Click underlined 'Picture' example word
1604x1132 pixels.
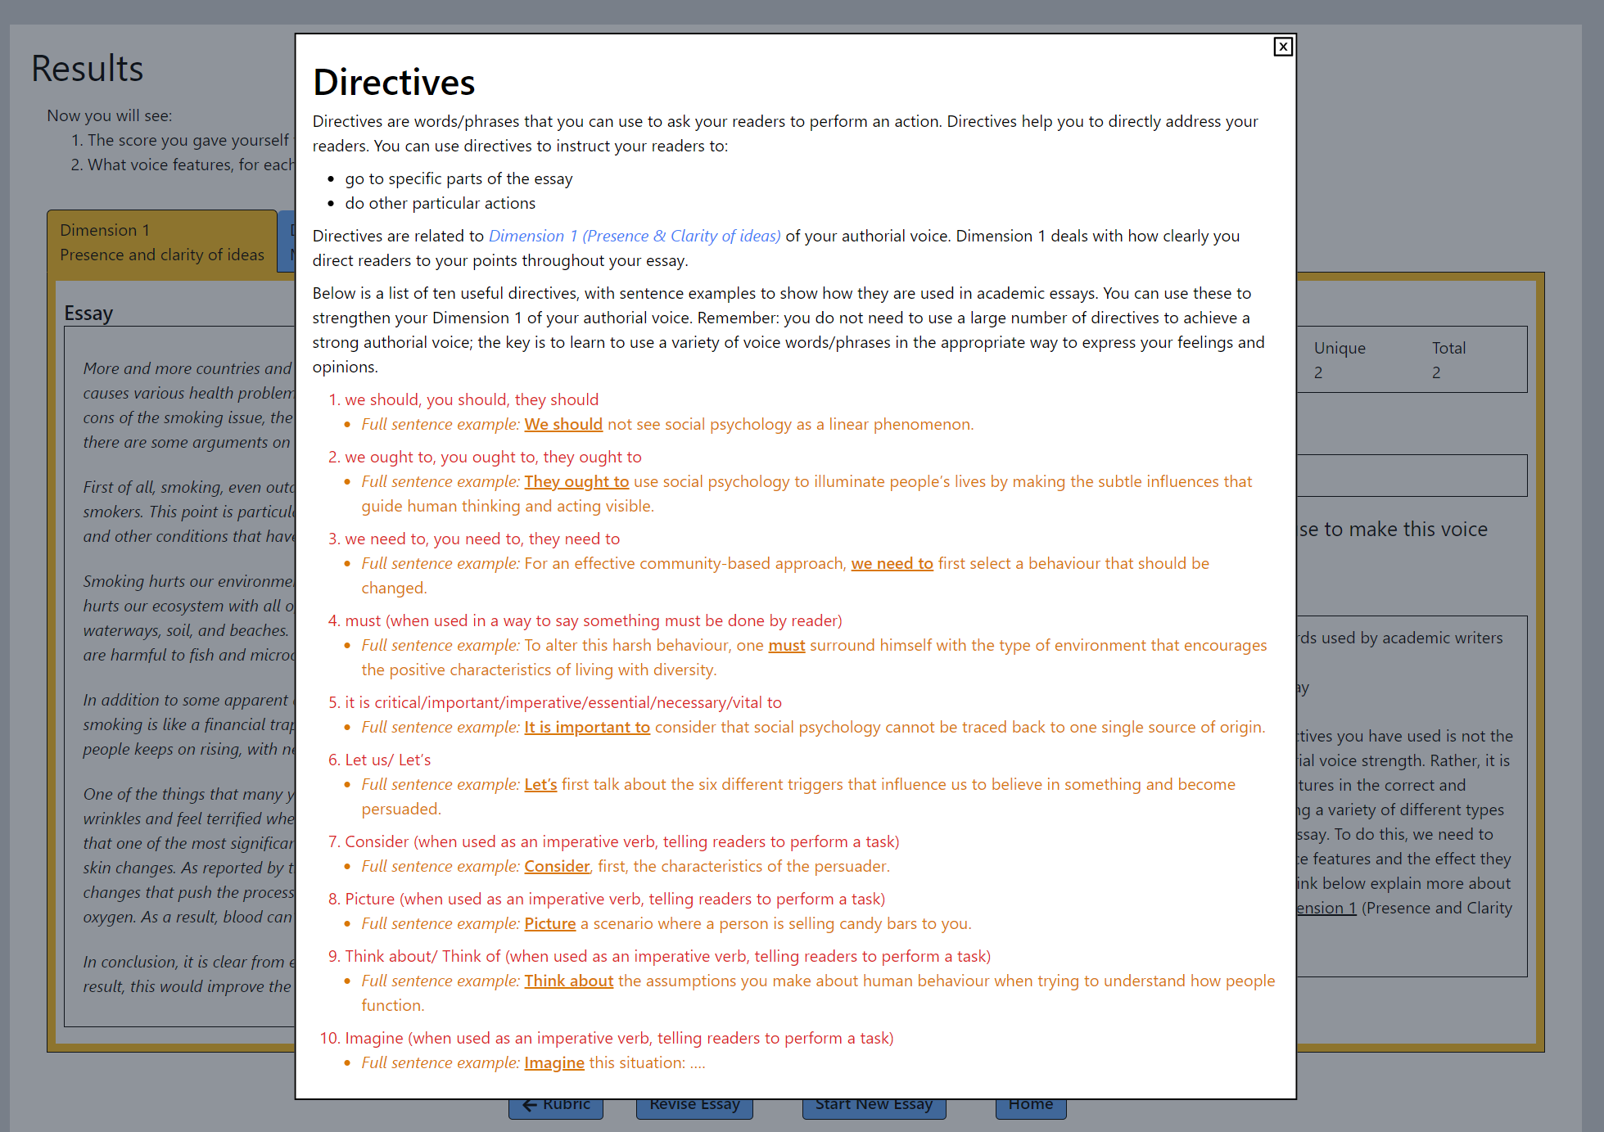[550, 923]
